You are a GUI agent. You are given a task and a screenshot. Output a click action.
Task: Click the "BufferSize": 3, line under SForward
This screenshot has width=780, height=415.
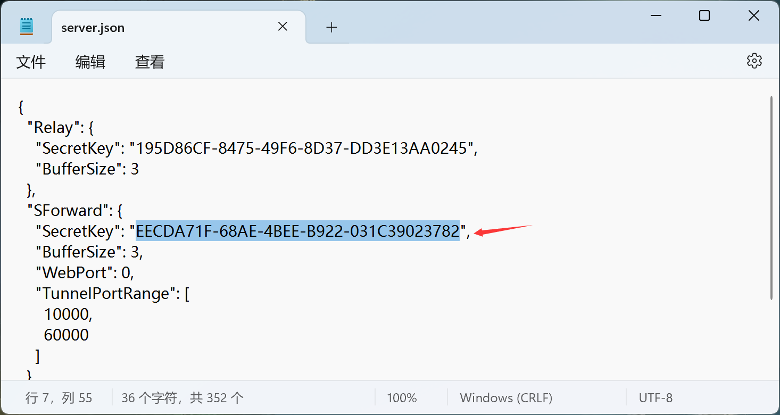(x=89, y=252)
